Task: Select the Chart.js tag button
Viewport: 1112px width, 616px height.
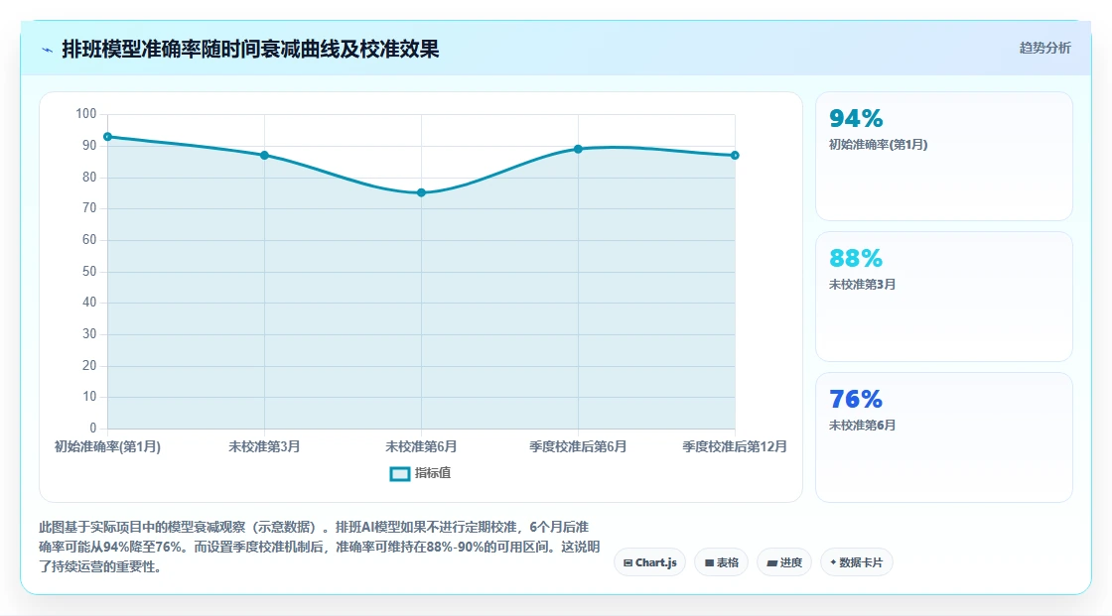Action: (649, 562)
